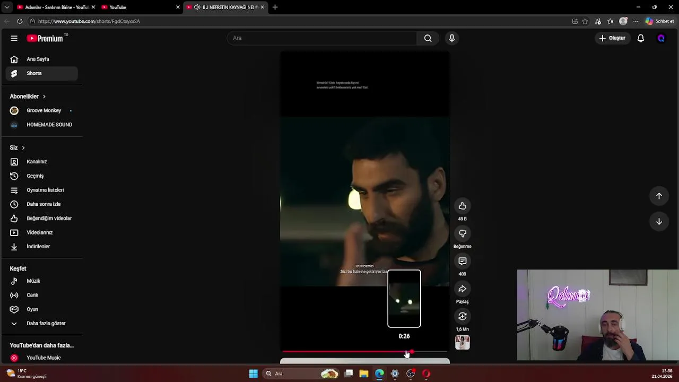Expand Daha fazla göster in Keşfet
The image size is (679, 382).
click(x=41, y=323)
